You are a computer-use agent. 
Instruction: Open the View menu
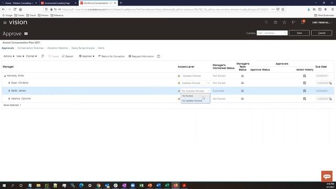(20, 56)
